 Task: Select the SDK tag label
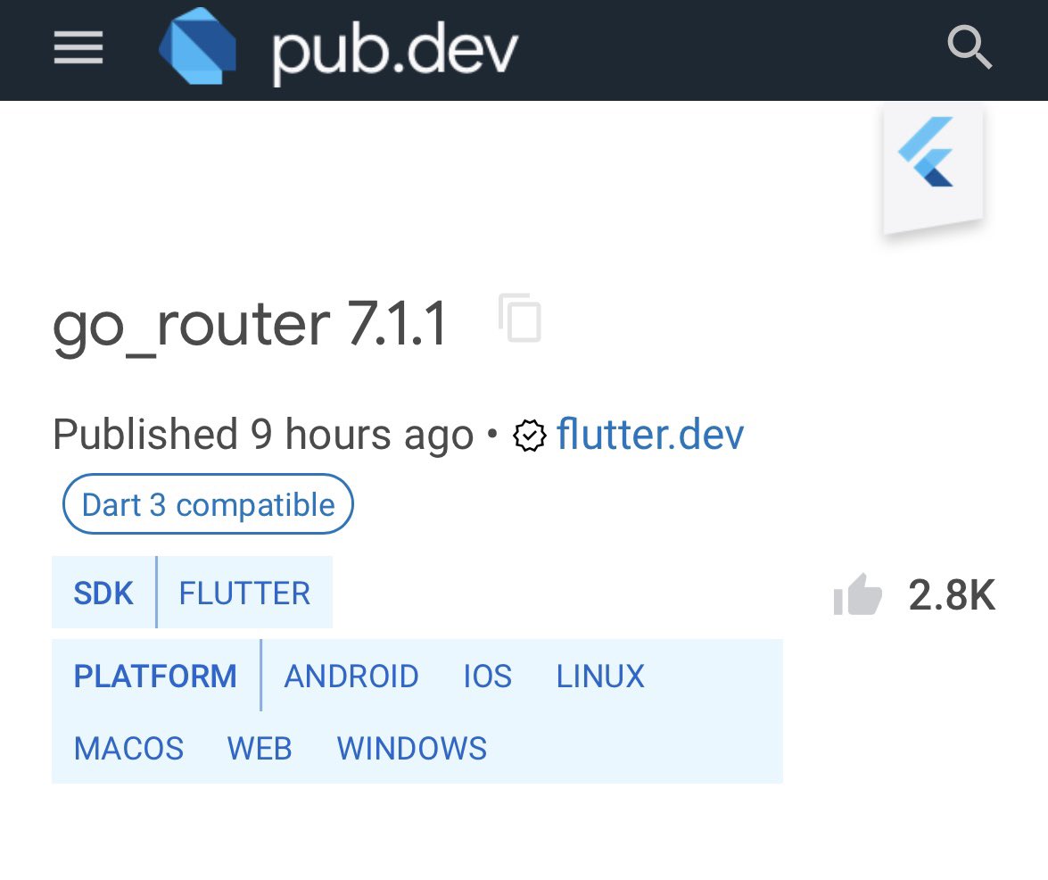click(103, 594)
